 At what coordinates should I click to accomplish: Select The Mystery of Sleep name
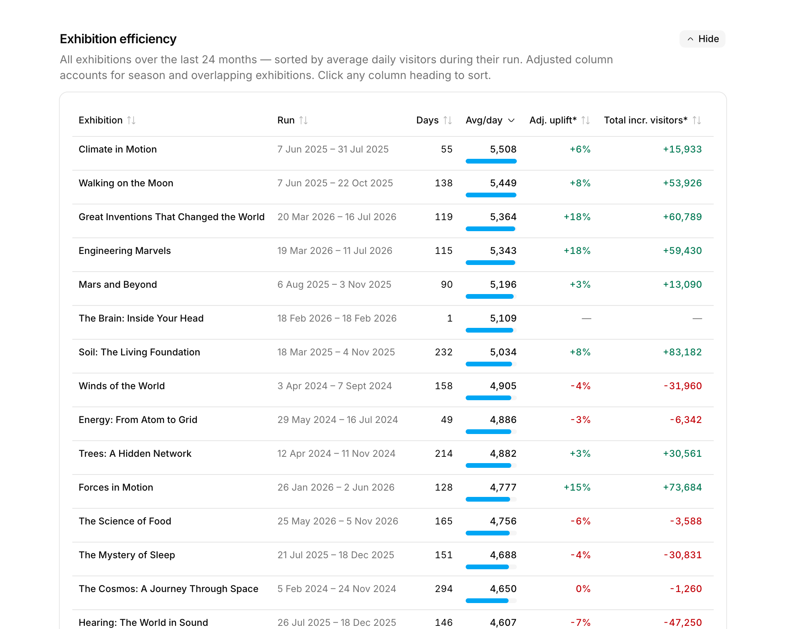click(127, 555)
